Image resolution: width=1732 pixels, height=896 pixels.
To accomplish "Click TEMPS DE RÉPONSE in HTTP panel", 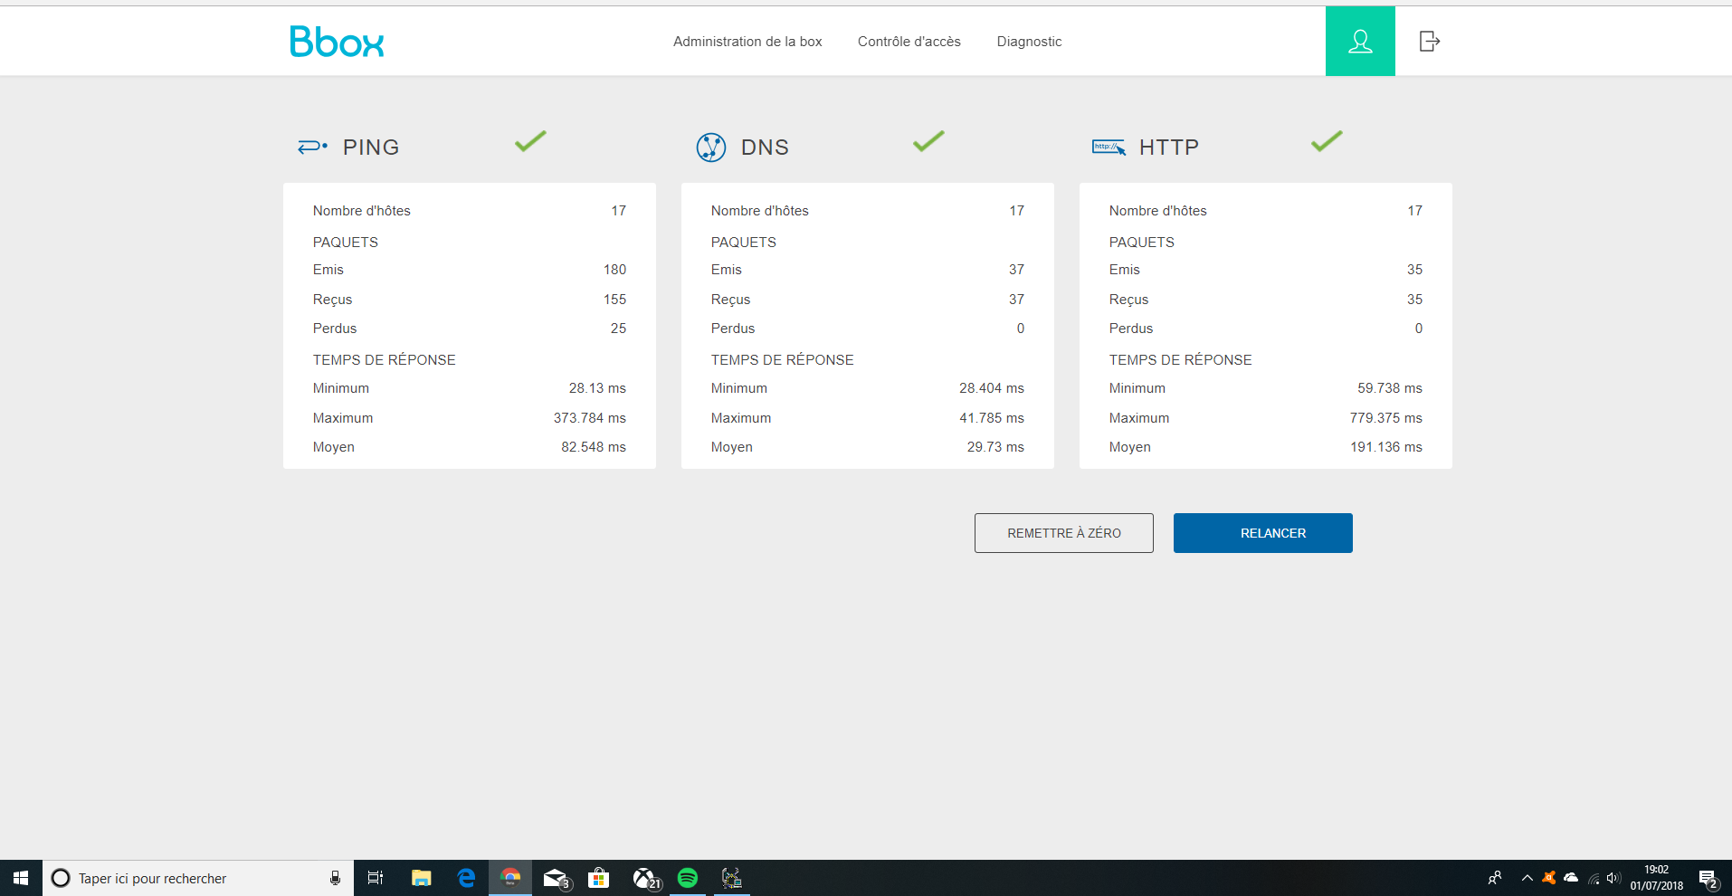I will [x=1181, y=360].
